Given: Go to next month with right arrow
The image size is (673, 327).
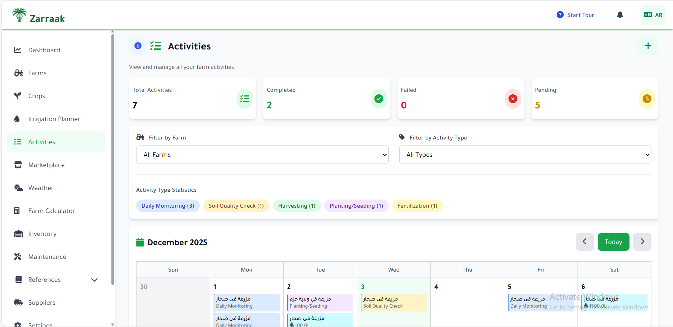Looking at the screenshot, I should click(642, 242).
